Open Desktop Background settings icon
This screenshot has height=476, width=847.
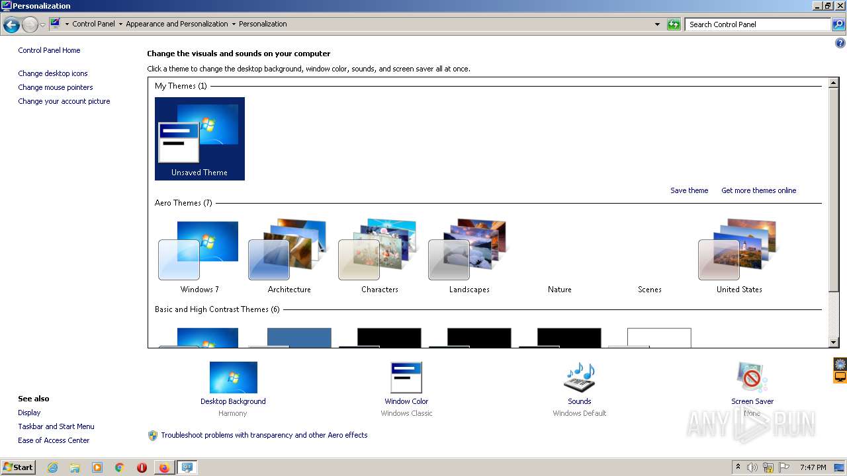[x=233, y=377]
